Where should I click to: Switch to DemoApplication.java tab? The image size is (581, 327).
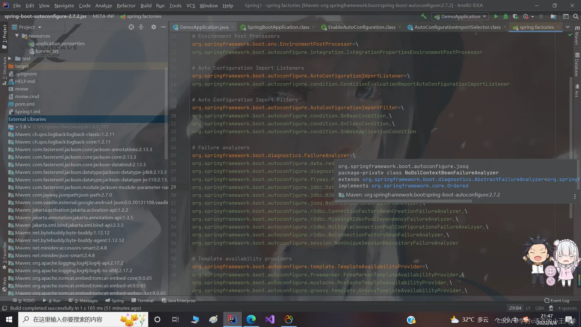(x=204, y=27)
